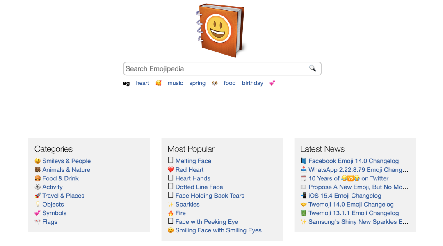Screen dimensions: 443x246
Task: Open the Activity category
Action: pyautogui.click(x=53, y=187)
